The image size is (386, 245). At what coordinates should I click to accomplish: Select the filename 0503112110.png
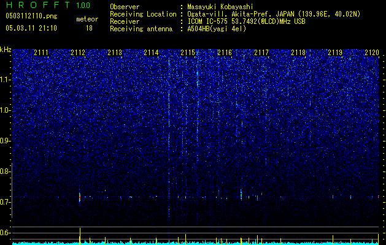(31, 16)
